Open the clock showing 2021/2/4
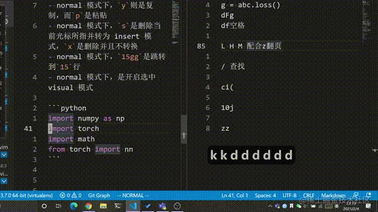This screenshot has height=212, width=378. 351,206
